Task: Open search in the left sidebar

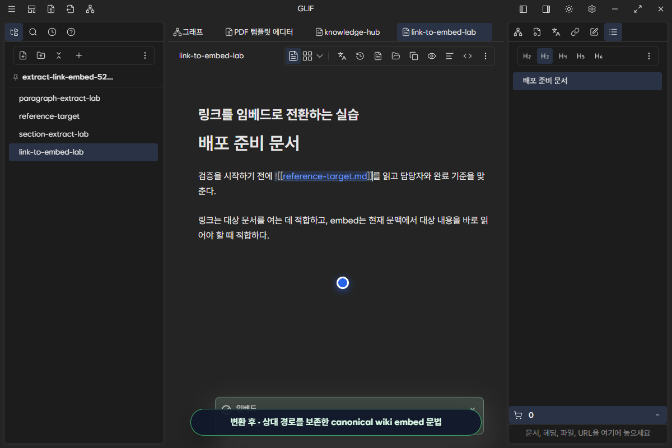Action: pyautogui.click(x=33, y=32)
